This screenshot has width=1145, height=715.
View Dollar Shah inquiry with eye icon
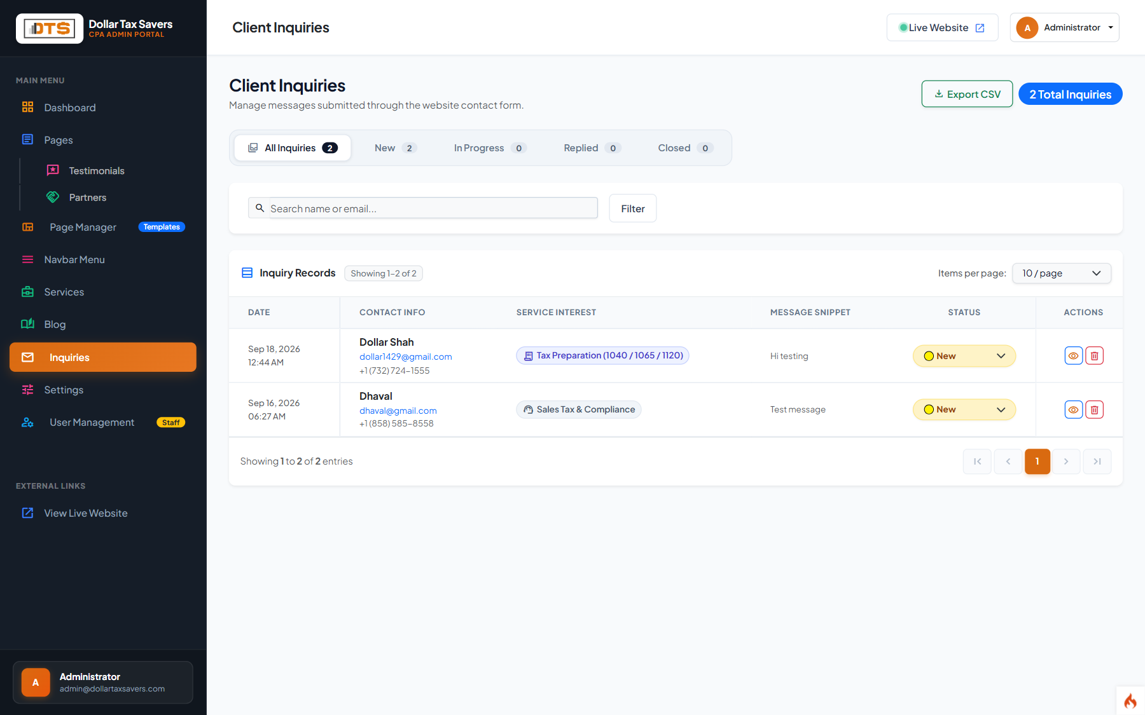click(x=1073, y=356)
